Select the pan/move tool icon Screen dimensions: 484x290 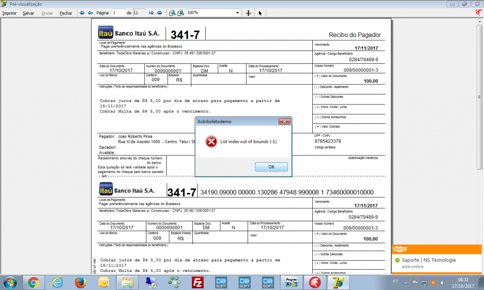tap(248, 13)
